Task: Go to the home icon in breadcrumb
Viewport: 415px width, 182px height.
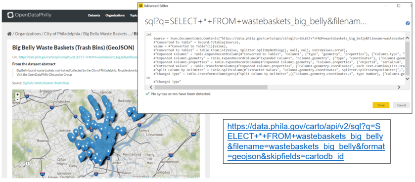Action: click(9, 34)
